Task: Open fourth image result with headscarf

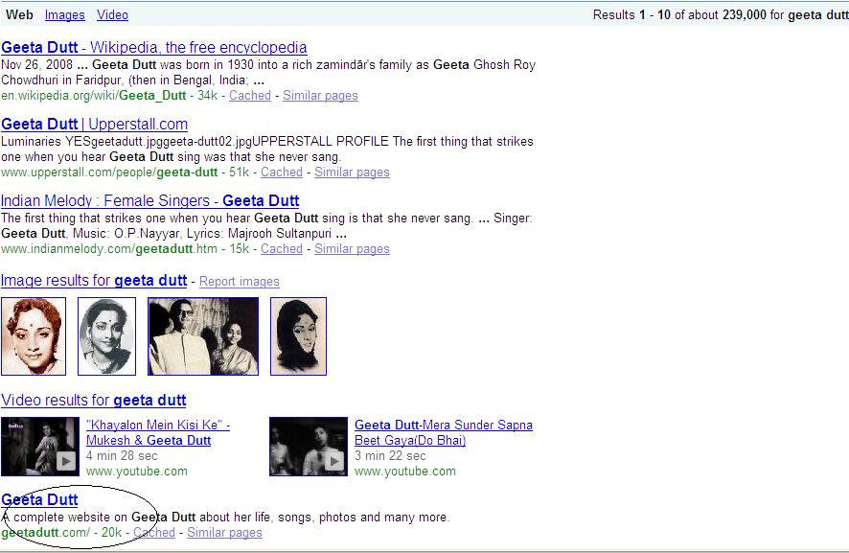Action: click(298, 335)
